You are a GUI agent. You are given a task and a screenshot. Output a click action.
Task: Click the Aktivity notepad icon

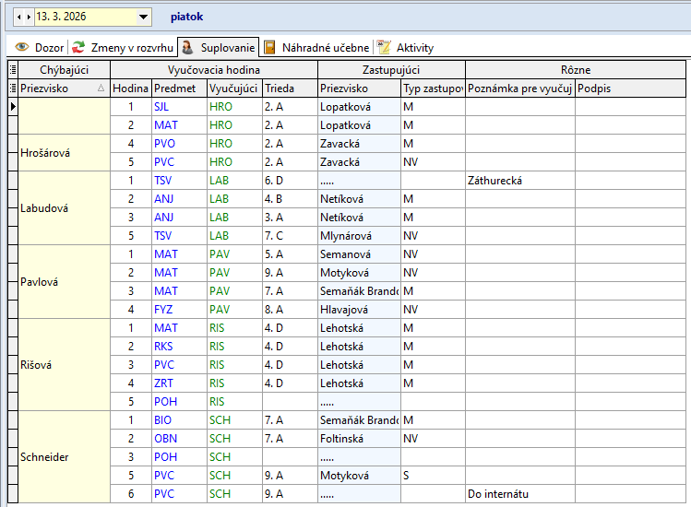click(x=384, y=47)
